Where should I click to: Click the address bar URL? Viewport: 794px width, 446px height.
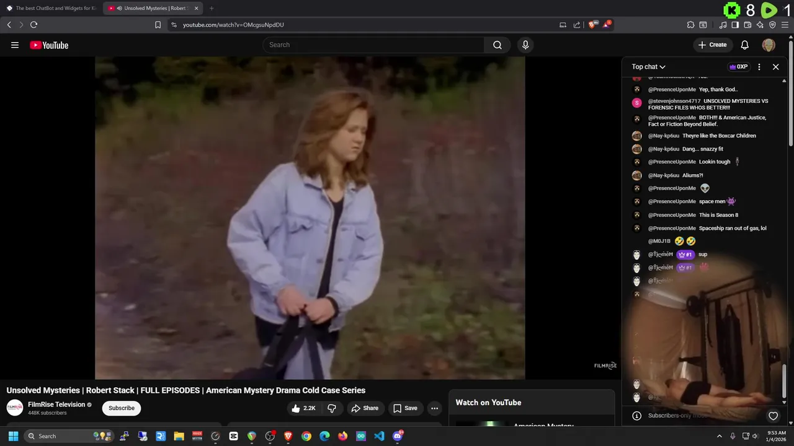(233, 25)
